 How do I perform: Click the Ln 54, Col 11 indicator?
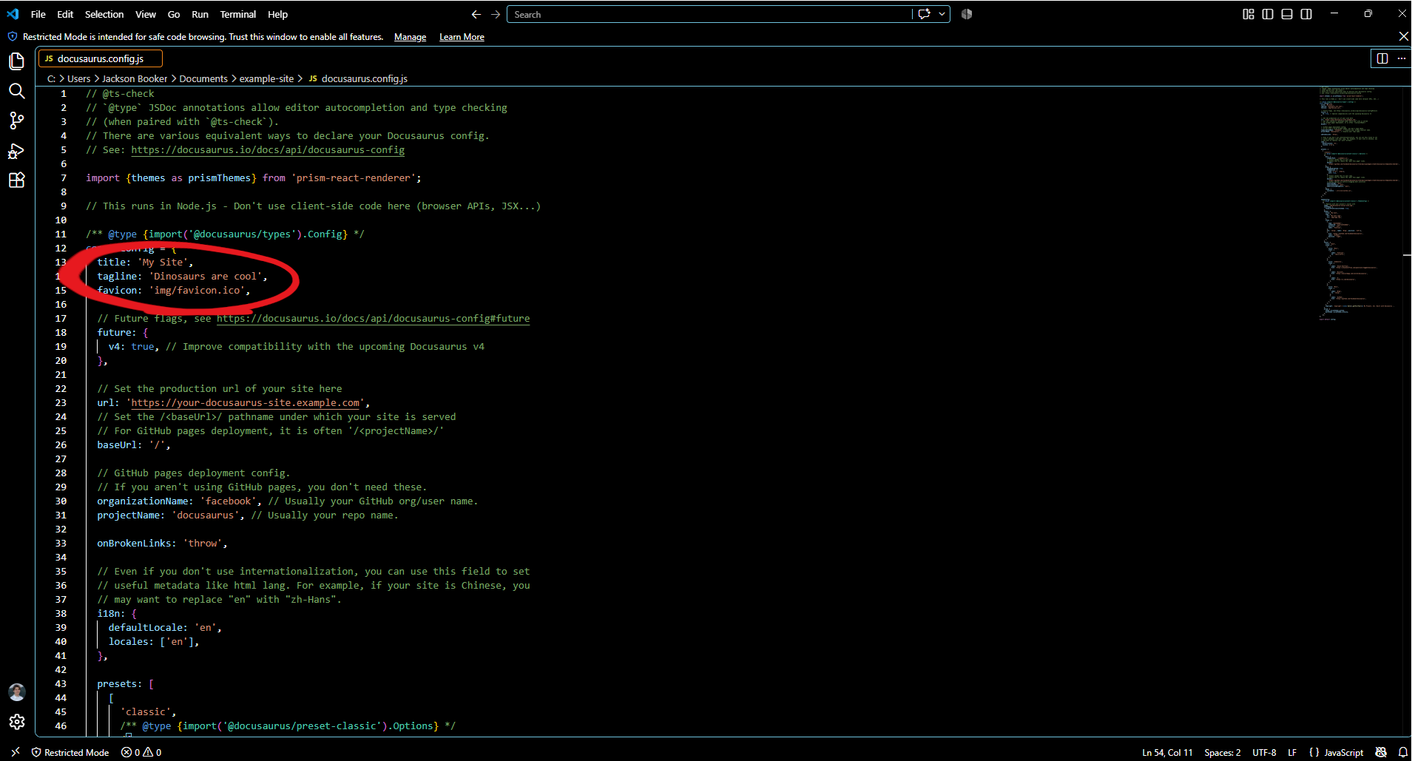click(1167, 752)
